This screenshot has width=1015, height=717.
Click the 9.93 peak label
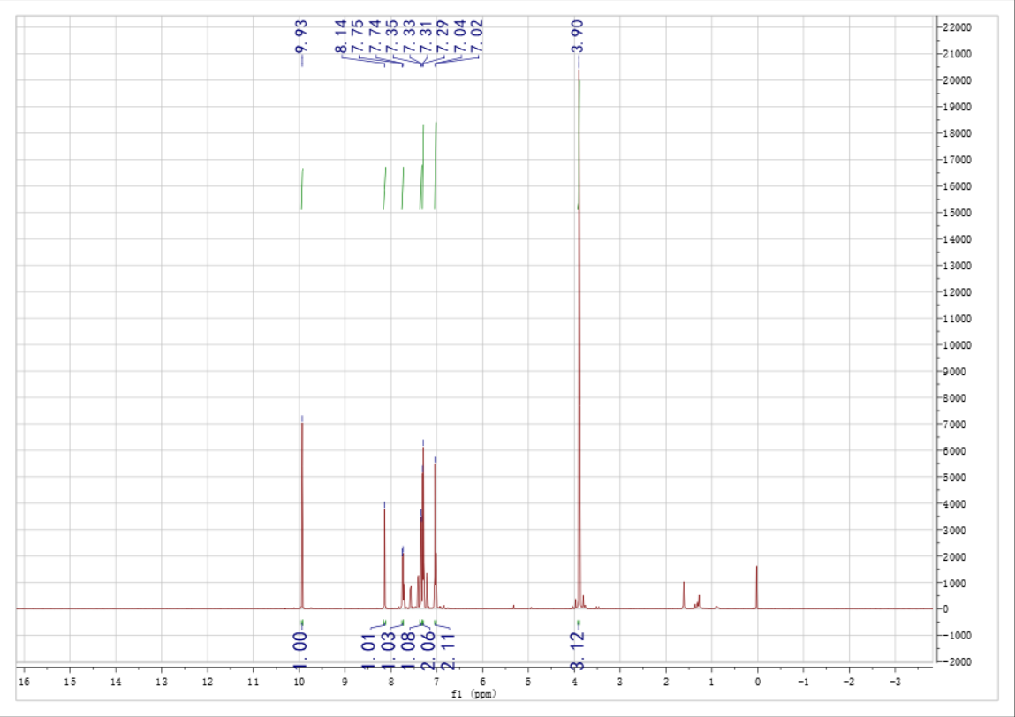[301, 36]
